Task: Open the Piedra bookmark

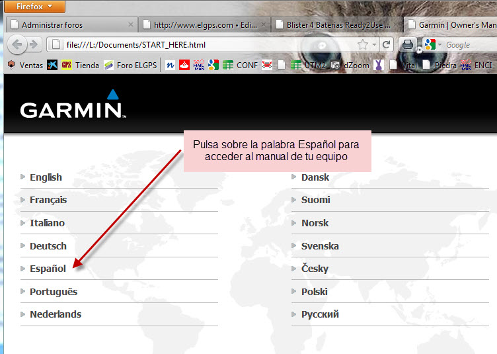Action: 440,65
